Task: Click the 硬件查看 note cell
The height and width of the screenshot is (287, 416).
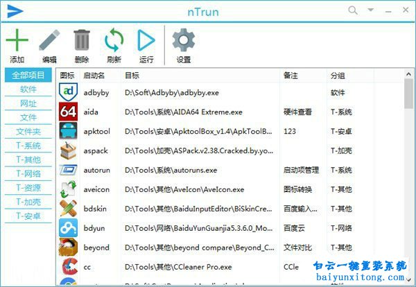Action: click(x=297, y=112)
